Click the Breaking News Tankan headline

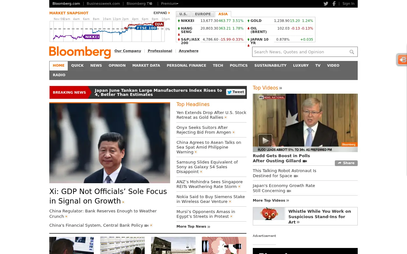click(158, 92)
